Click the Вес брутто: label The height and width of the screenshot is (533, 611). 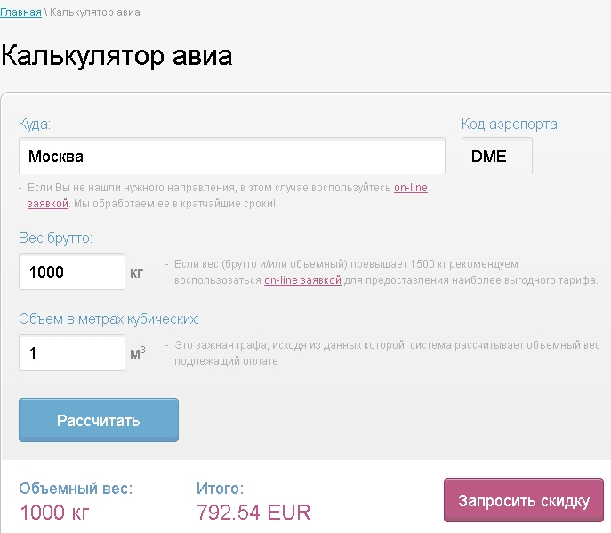click(55, 238)
